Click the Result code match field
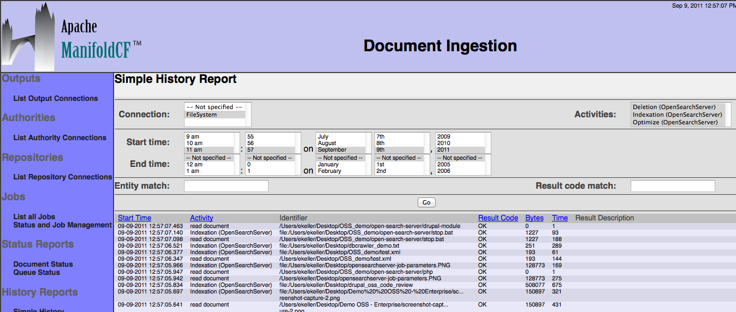 coord(673,187)
